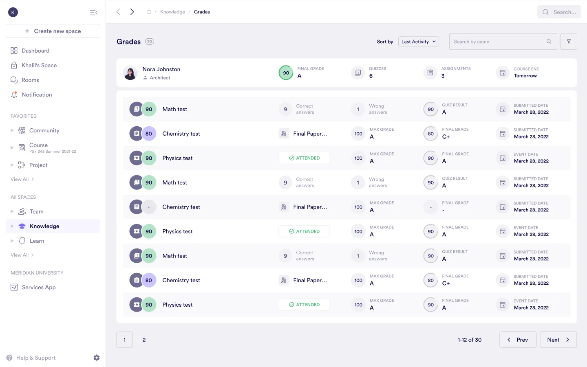The height and width of the screenshot is (367, 587).
Task: Collapse the sidebar with the menu icon
Action: coord(93,13)
